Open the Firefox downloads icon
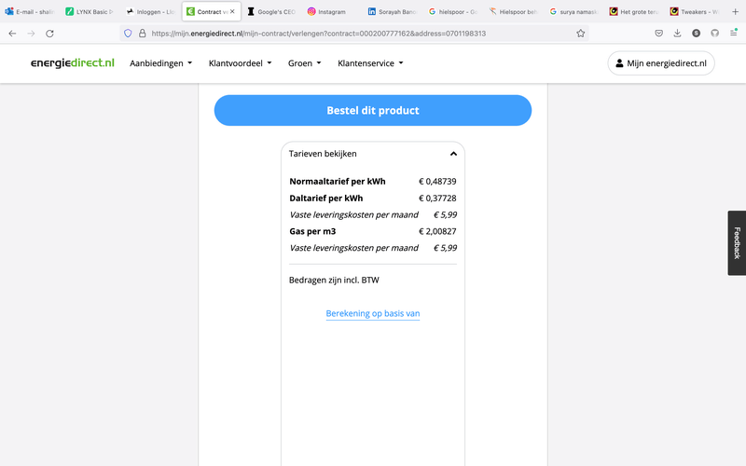The image size is (746, 466). pyautogui.click(x=678, y=33)
